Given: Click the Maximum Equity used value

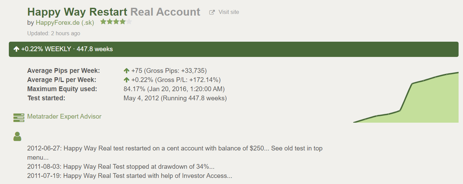Looking at the screenshot, I should tap(174, 89).
